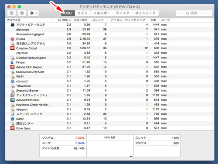The image size is (218, 164).
Task: Select the SystemUIServer process icon
Action: (x=13, y=91)
